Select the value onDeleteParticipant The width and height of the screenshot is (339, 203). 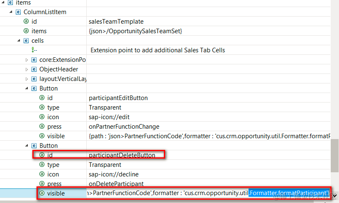click(x=116, y=184)
